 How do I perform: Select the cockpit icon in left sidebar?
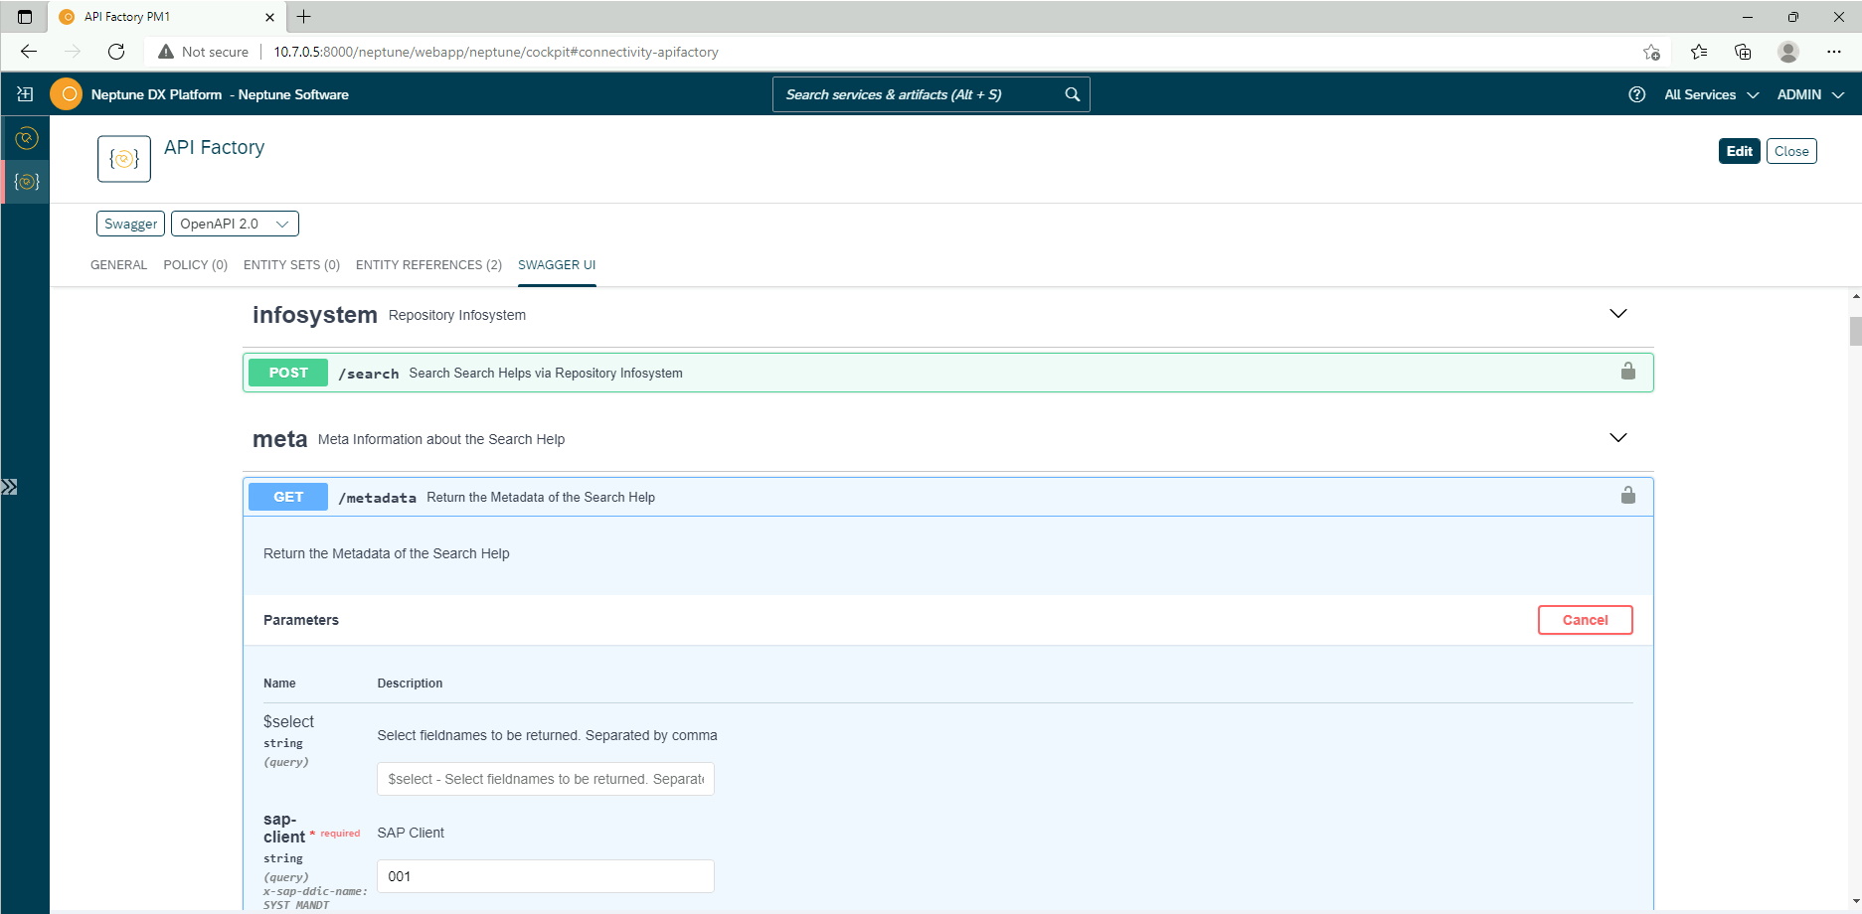click(x=27, y=138)
